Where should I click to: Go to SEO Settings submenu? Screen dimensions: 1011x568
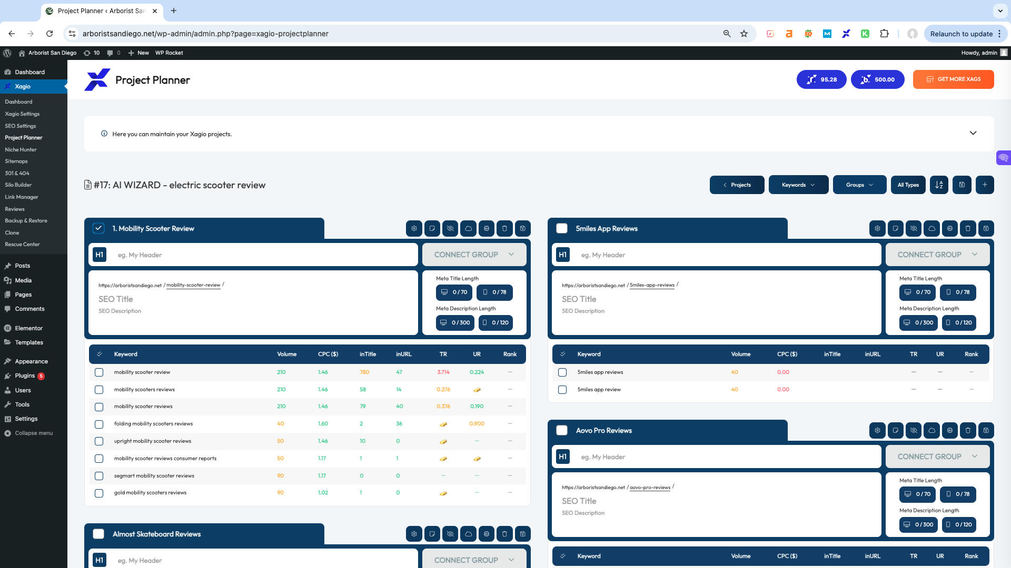(21, 126)
